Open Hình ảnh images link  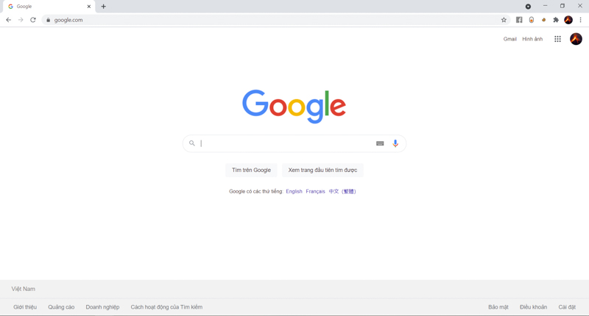pos(532,39)
